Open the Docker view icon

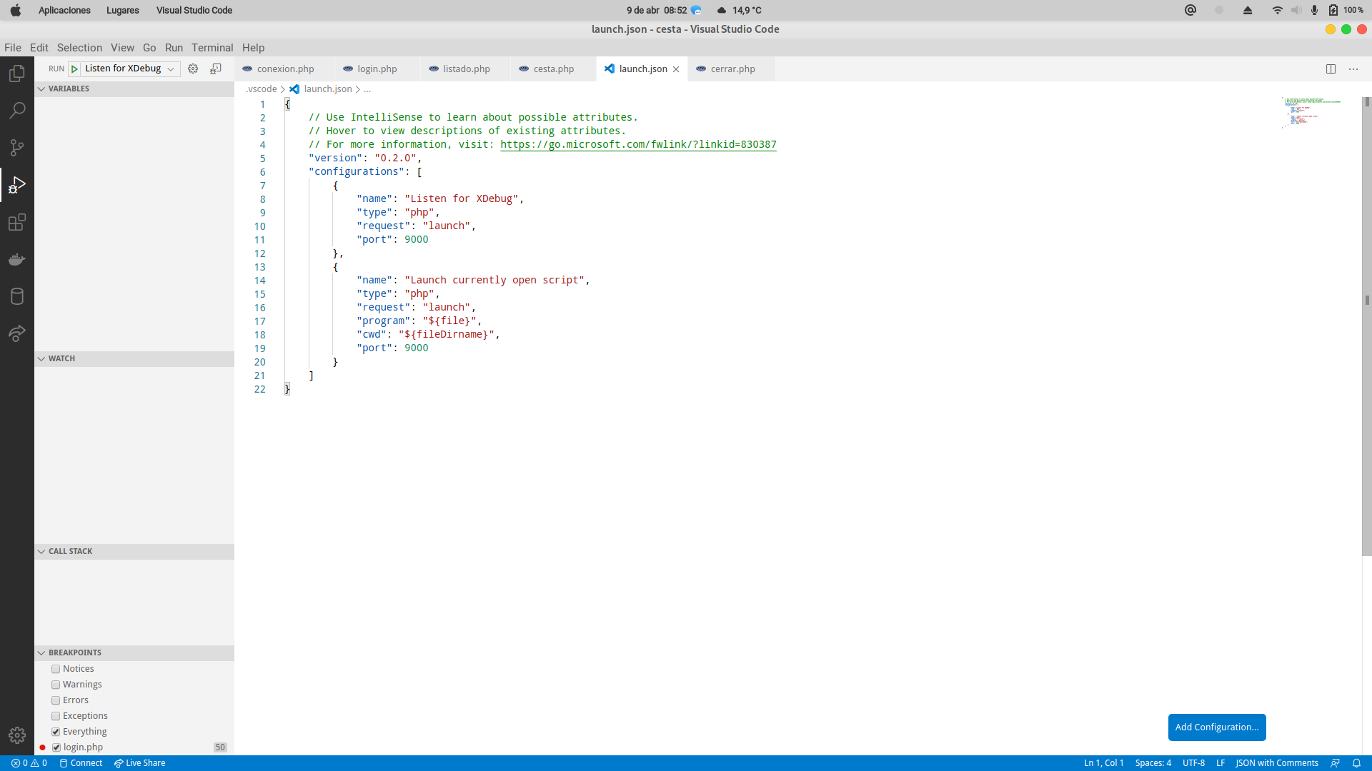tap(17, 259)
